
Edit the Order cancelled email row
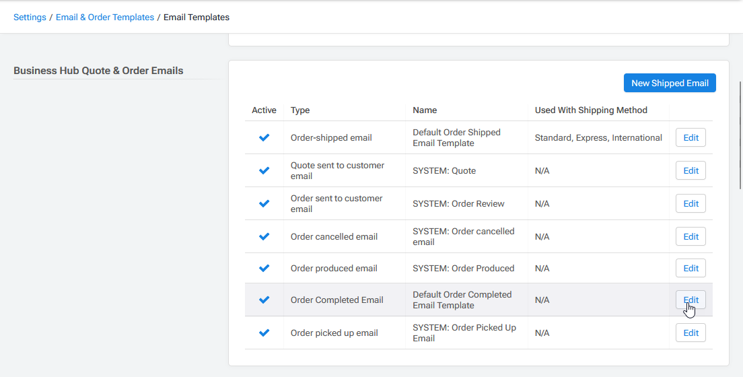(691, 236)
